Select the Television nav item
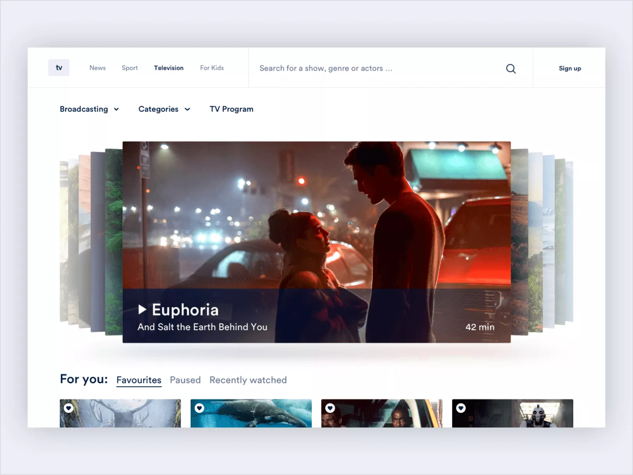 pyautogui.click(x=169, y=68)
